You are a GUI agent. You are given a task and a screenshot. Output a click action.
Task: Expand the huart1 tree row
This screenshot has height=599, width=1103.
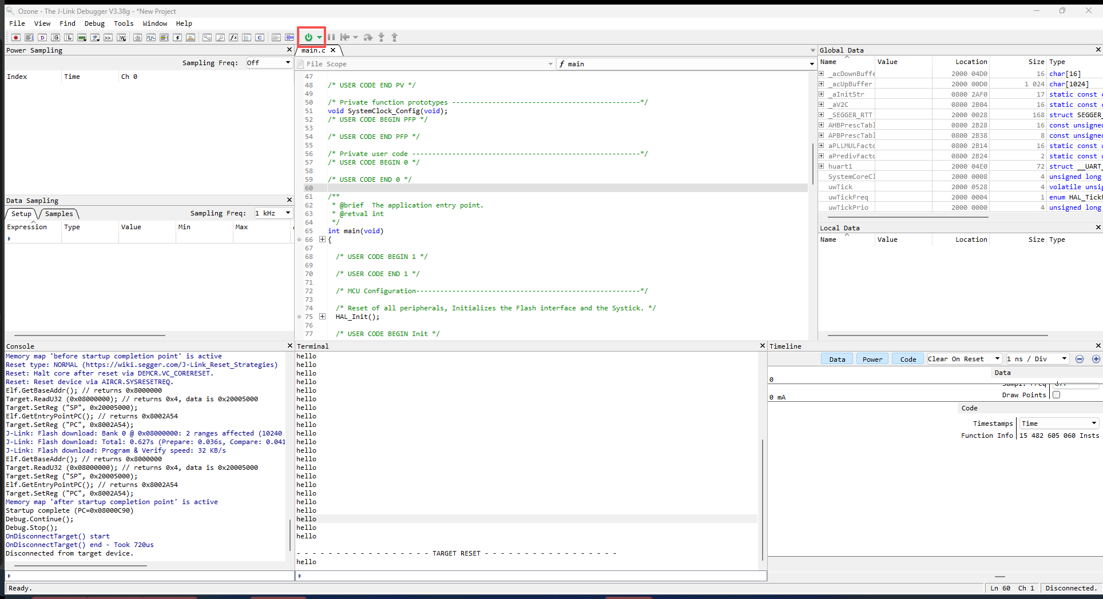click(822, 166)
